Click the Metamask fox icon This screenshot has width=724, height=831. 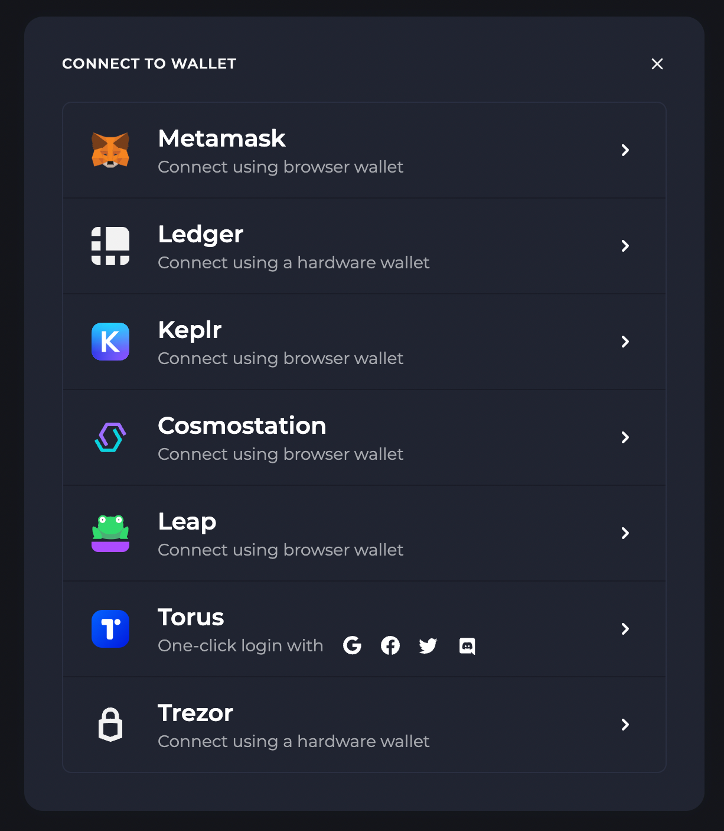[x=110, y=150]
